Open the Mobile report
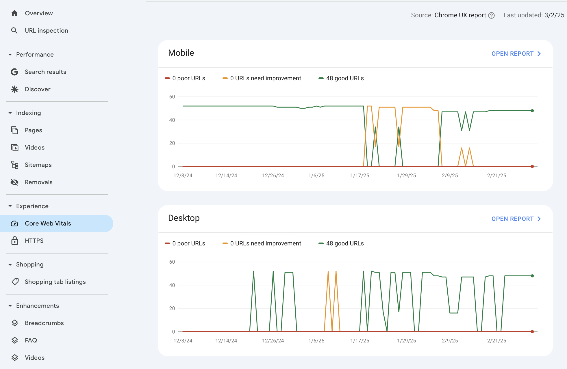 [x=516, y=53]
